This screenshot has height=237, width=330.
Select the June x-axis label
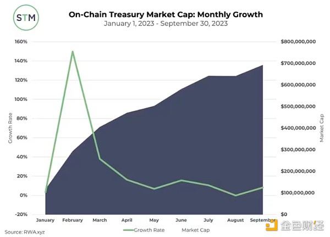coord(181,220)
